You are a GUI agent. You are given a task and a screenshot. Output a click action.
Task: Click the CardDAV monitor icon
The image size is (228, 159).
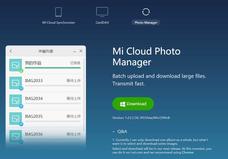(102, 12)
